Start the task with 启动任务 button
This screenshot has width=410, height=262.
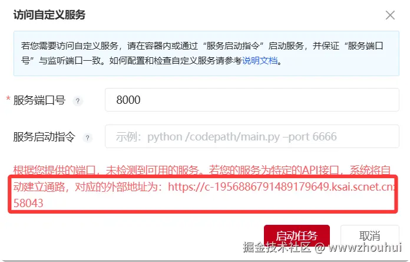[296, 235]
